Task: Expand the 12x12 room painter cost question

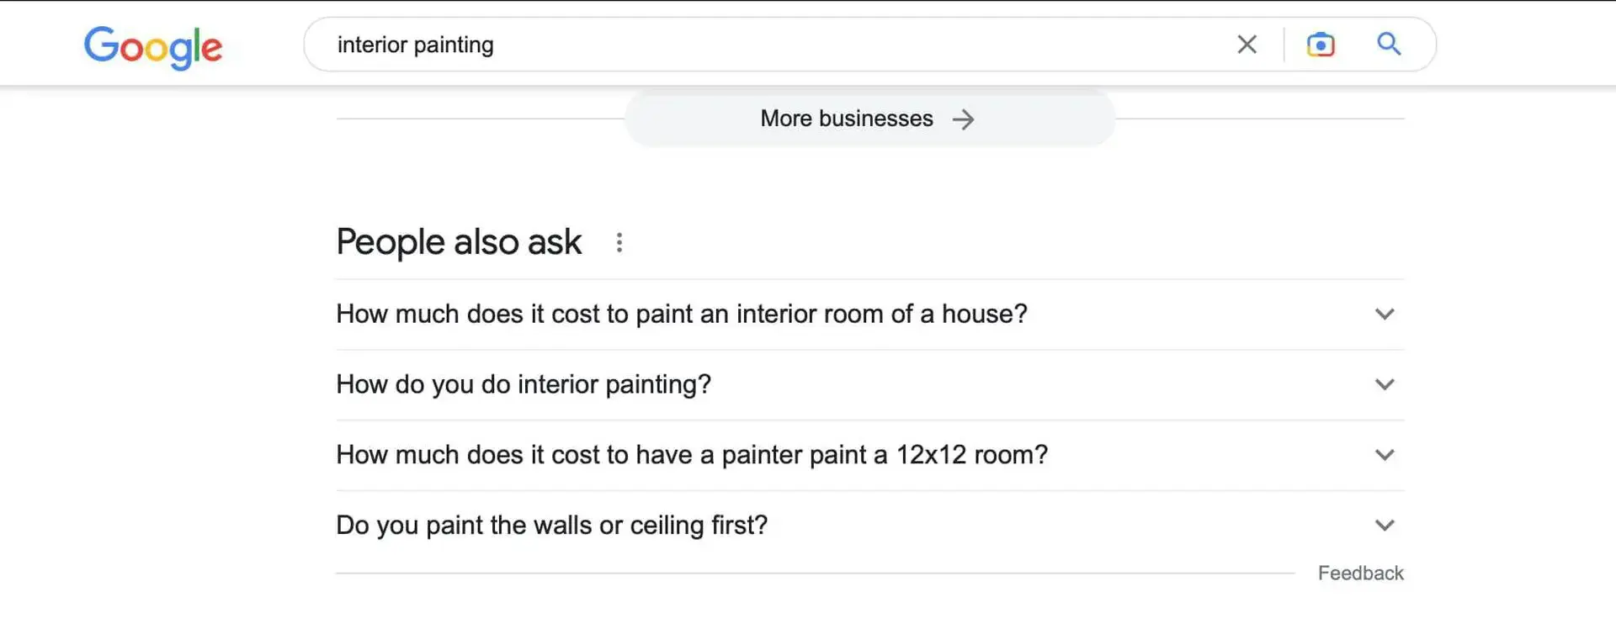Action: click(x=1385, y=455)
